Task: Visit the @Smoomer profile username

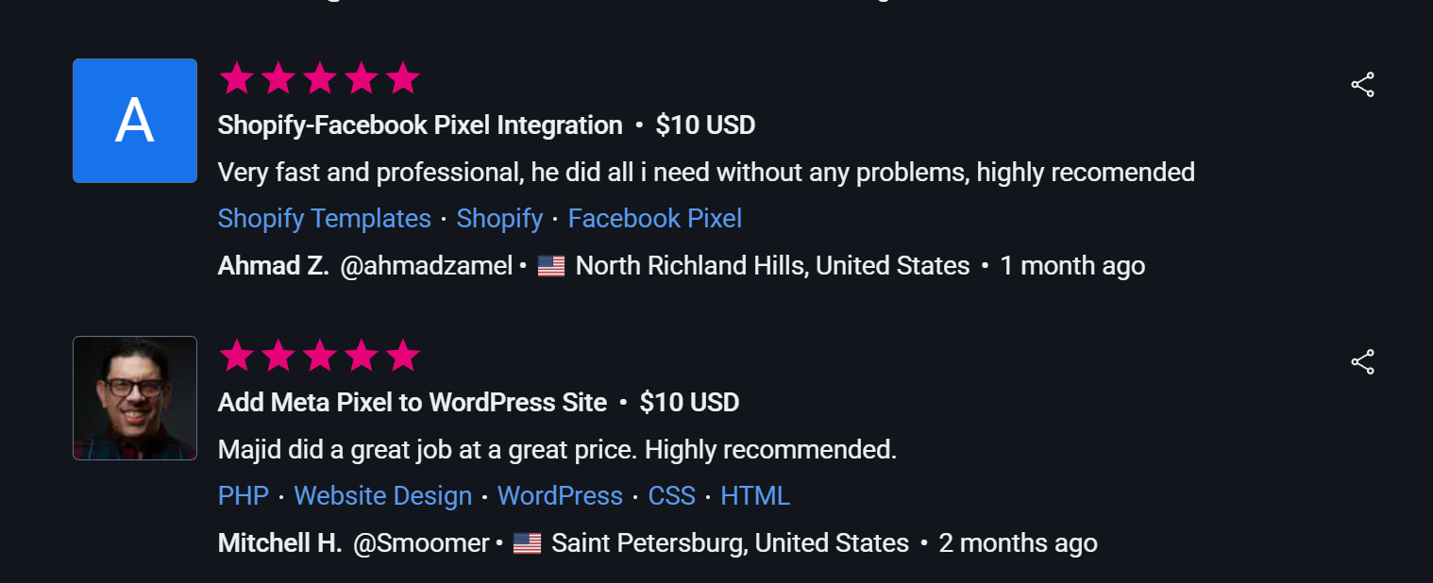Action: (x=421, y=543)
